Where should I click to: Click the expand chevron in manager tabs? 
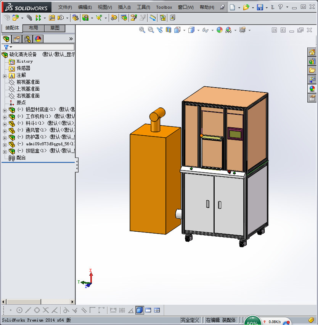click(x=71, y=39)
